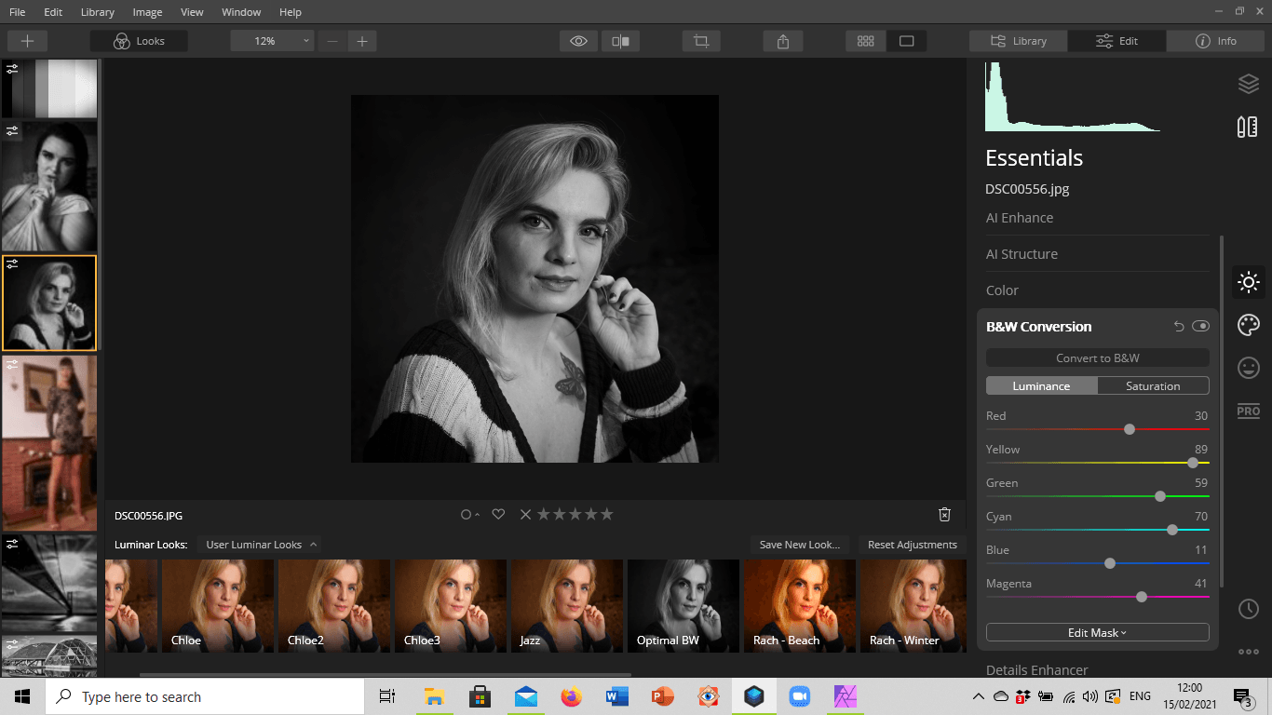Open the 12% zoom level dropdown

tap(272, 41)
